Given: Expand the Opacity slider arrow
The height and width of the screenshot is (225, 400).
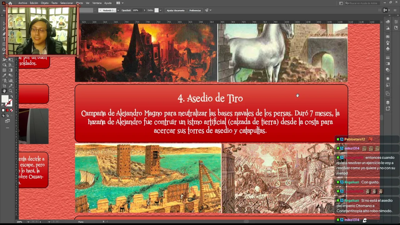Looking at the screenshot, I should [144, 10].
